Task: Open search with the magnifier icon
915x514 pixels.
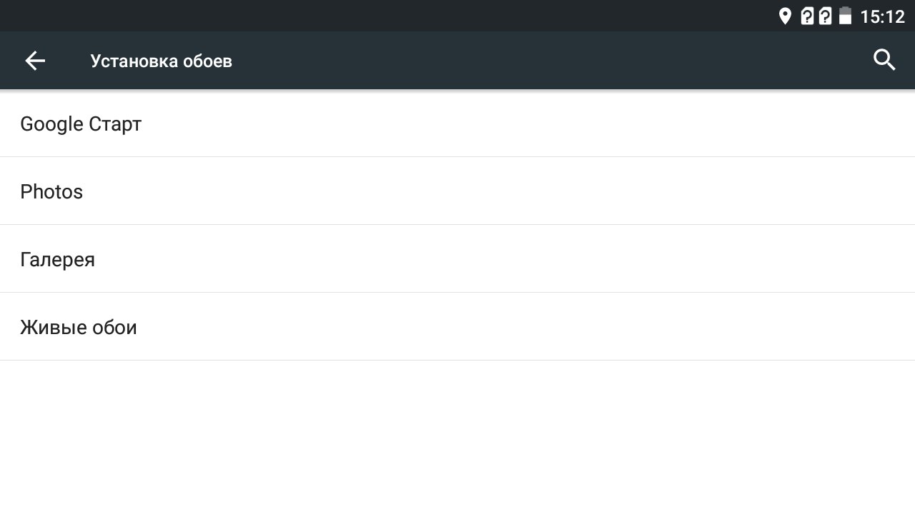Action: (x=884, y=61)
